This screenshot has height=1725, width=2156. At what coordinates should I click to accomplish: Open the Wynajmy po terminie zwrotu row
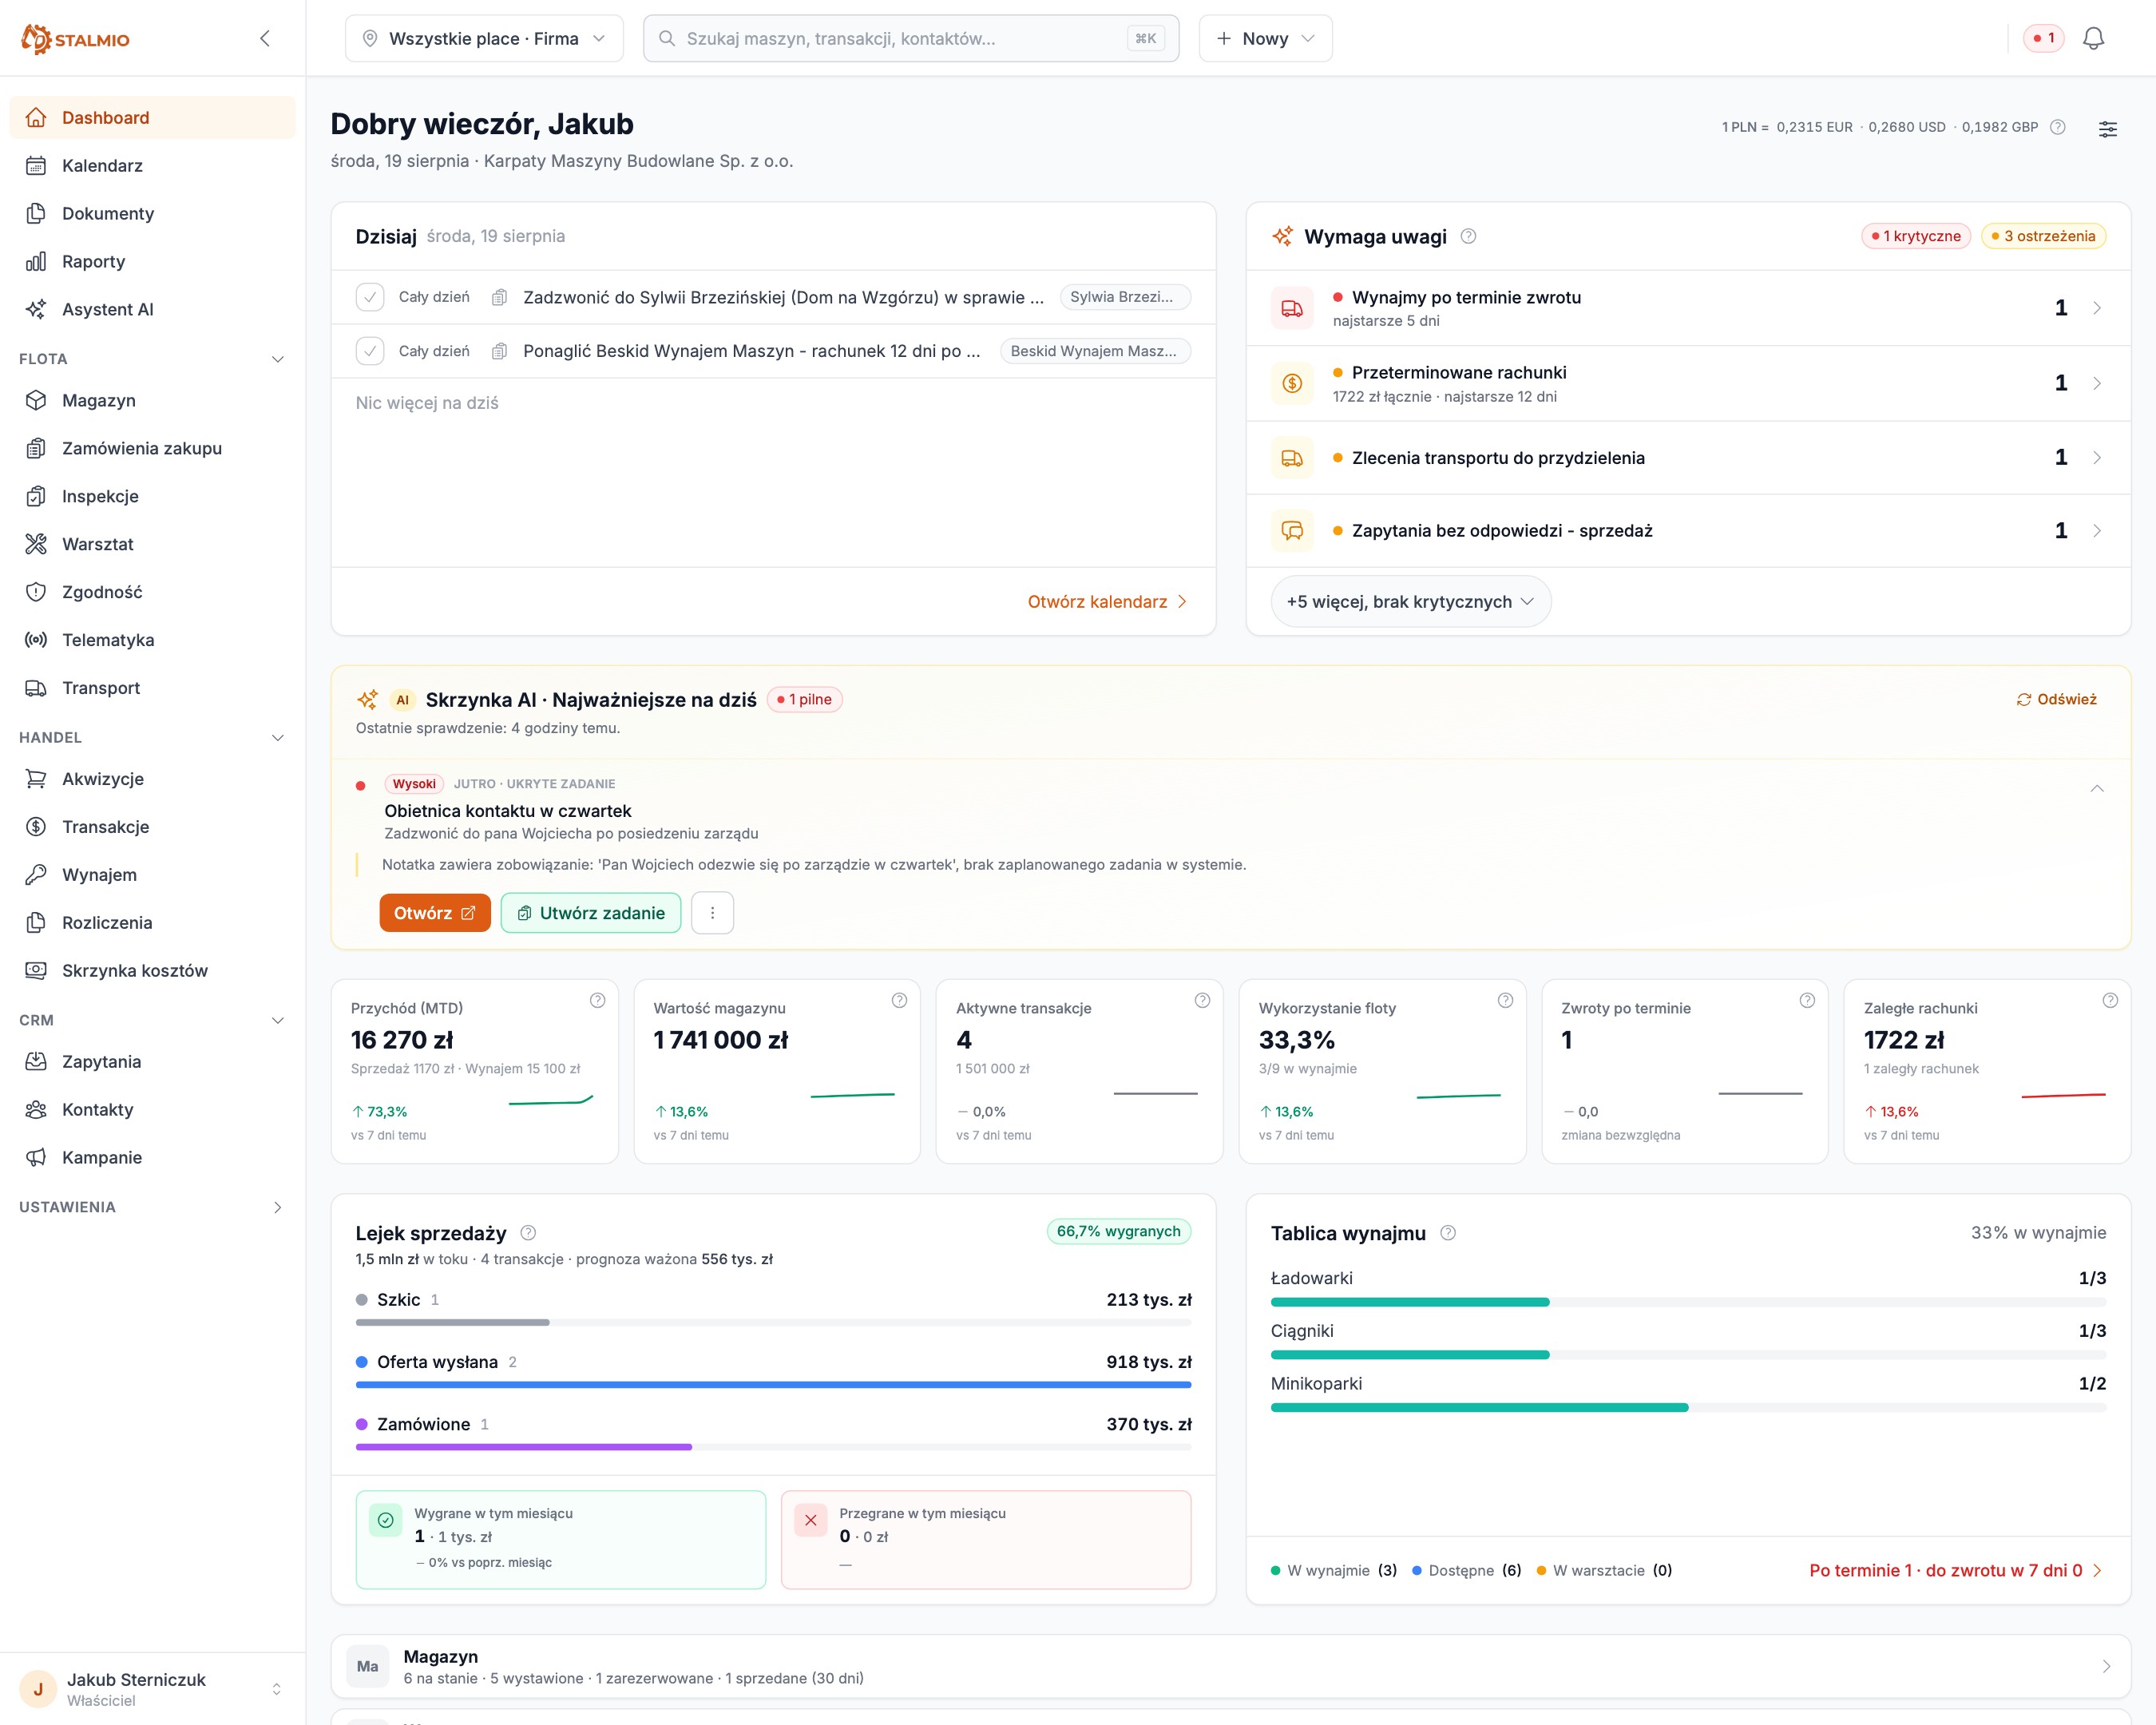[x=1688, y=308]
